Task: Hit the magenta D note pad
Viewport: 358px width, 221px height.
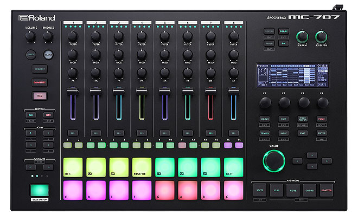Action: coord(96,190)
